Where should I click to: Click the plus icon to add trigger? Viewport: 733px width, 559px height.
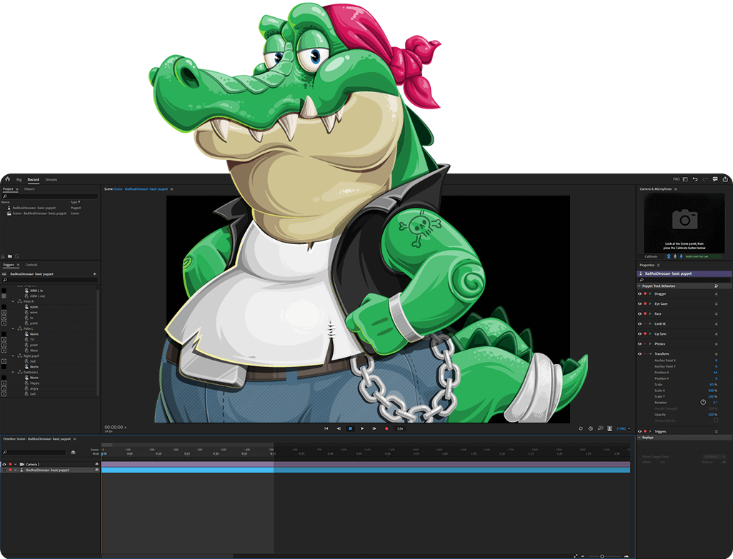(x=94, y=273)
